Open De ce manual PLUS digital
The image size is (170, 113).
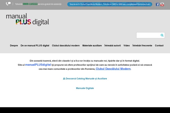[x=35, y=45]
